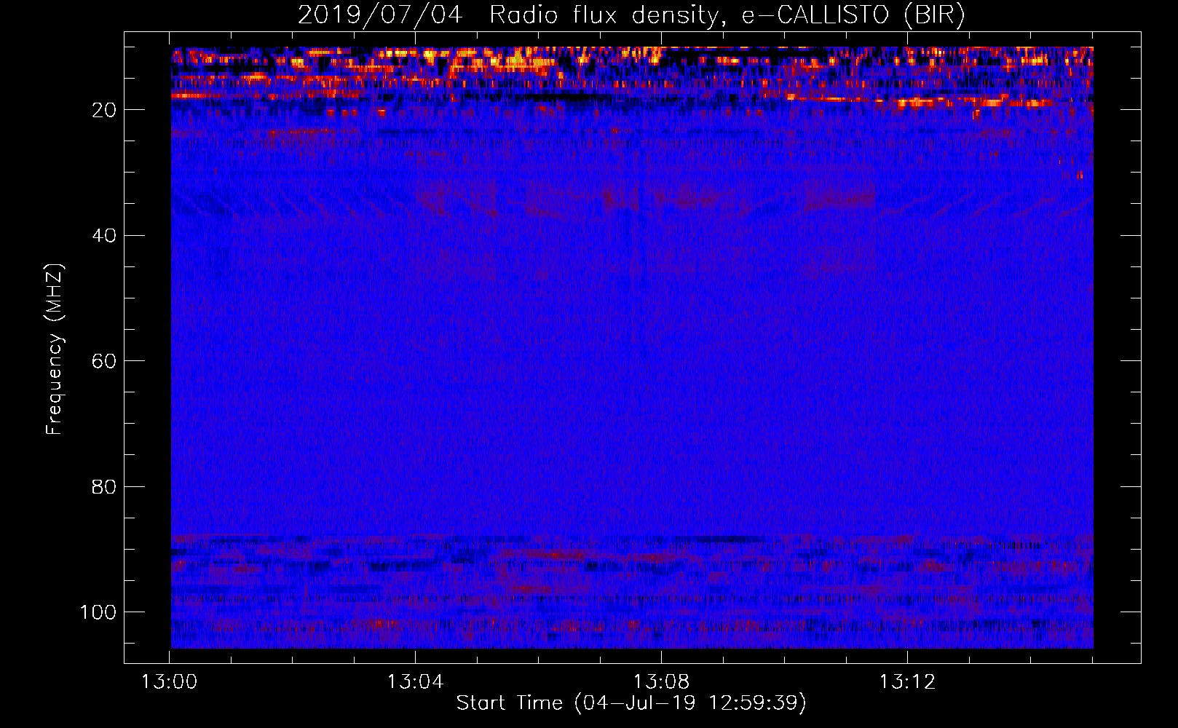Click the 13:00 time tick label

click(x=170, y=682)
